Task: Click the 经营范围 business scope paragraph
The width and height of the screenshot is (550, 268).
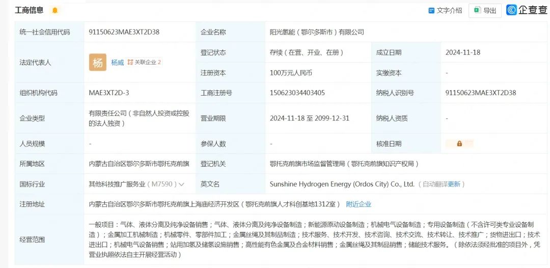Action: (x=314, y=240)
